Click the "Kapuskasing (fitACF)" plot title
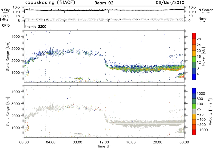The image size is (213, 148). pyautogui.click(x=50, y=2)
